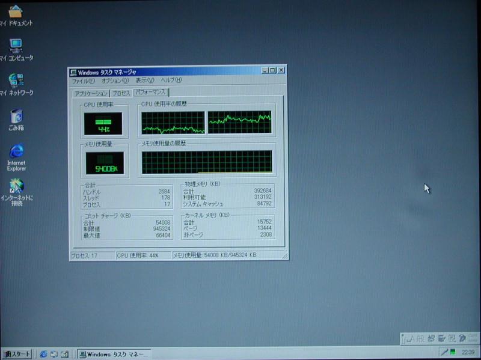Click the 物理メモリ (KB) group label
Image resolution: width=481 pixels, height=360 pixels.
(203, 184)
